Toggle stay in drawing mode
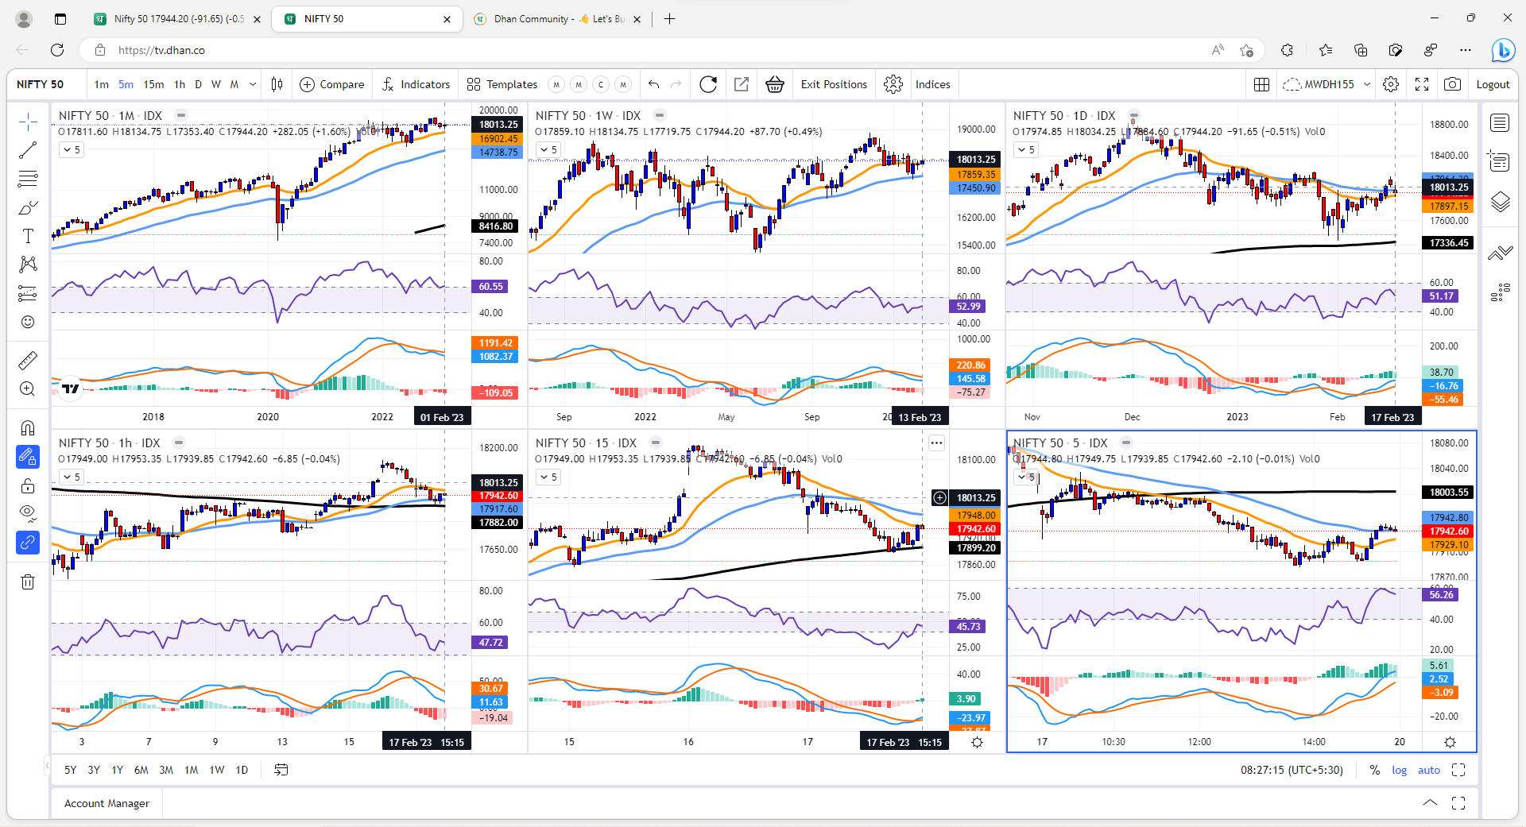Viewport: 1526px width, 827px height. 28,457
